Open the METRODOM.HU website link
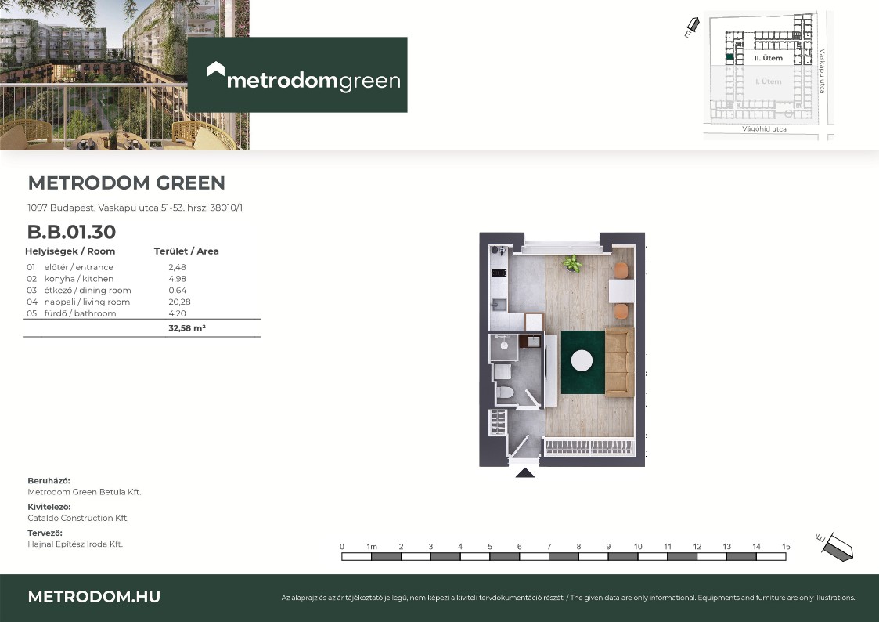The image size is (879, 622). [94, 597]
